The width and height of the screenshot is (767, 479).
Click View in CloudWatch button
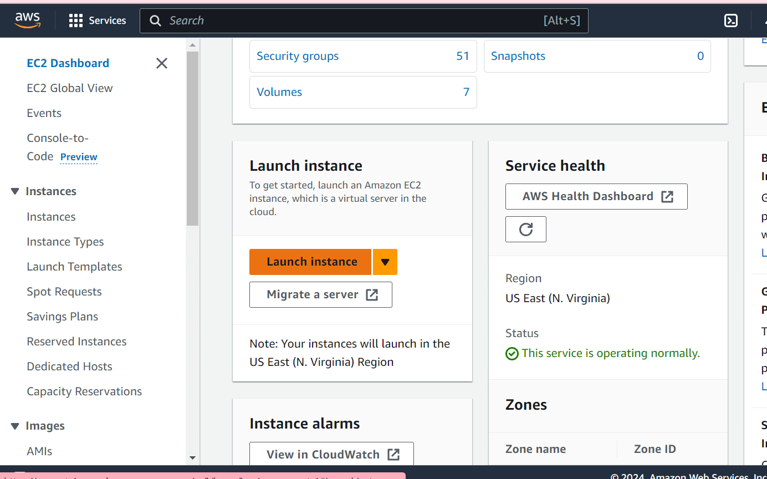(x=331, y=455)
